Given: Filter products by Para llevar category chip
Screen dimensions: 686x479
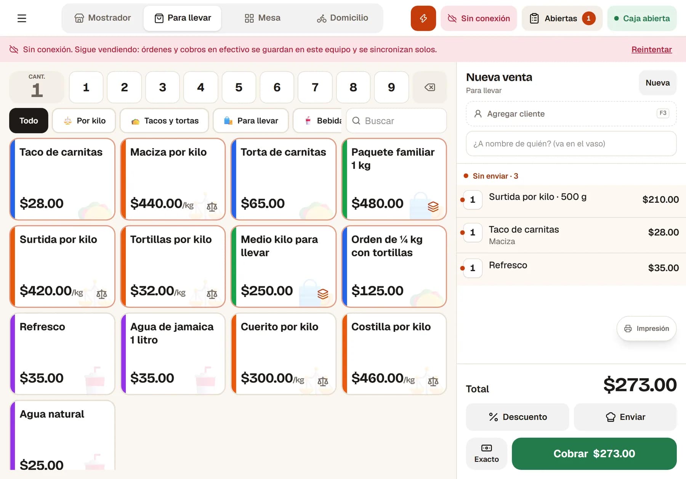Looking at the screenshot, I should pyautogui.click(x=251, y=121).
